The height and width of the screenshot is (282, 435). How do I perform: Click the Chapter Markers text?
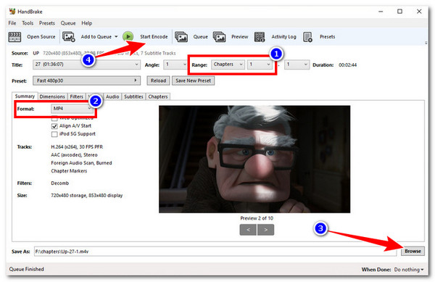pyautogui.click(x=69, y=171)
